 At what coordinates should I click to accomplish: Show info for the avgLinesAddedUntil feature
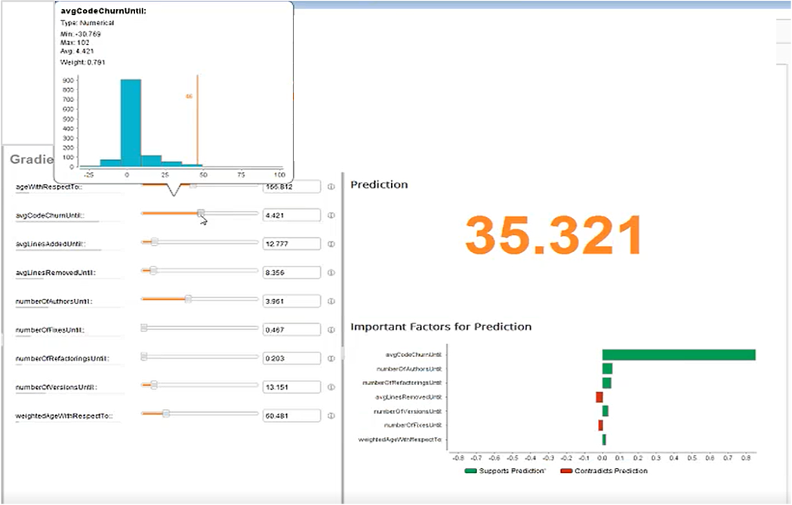[x=331, y=244]
